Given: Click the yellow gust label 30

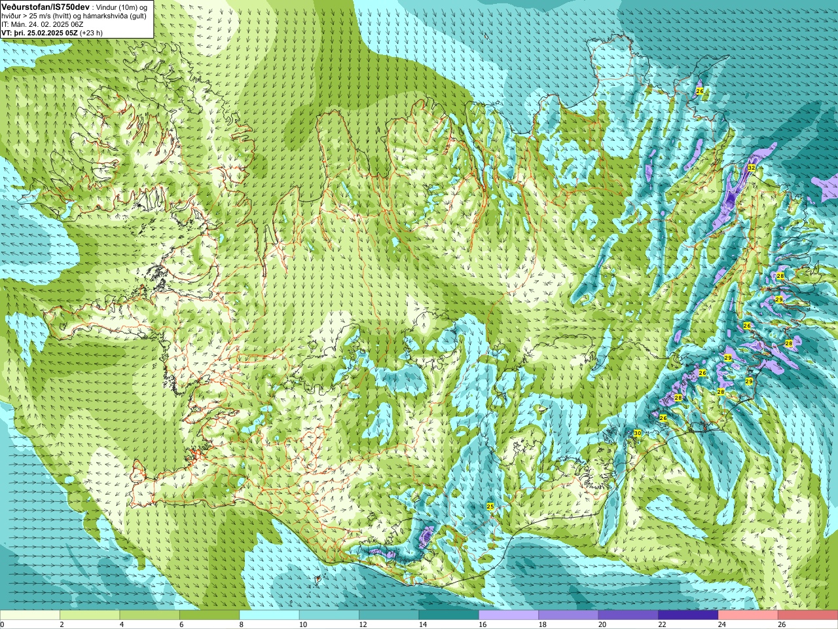Looking at the screenshot, I should pyautogui.click(x=638, y=433).
